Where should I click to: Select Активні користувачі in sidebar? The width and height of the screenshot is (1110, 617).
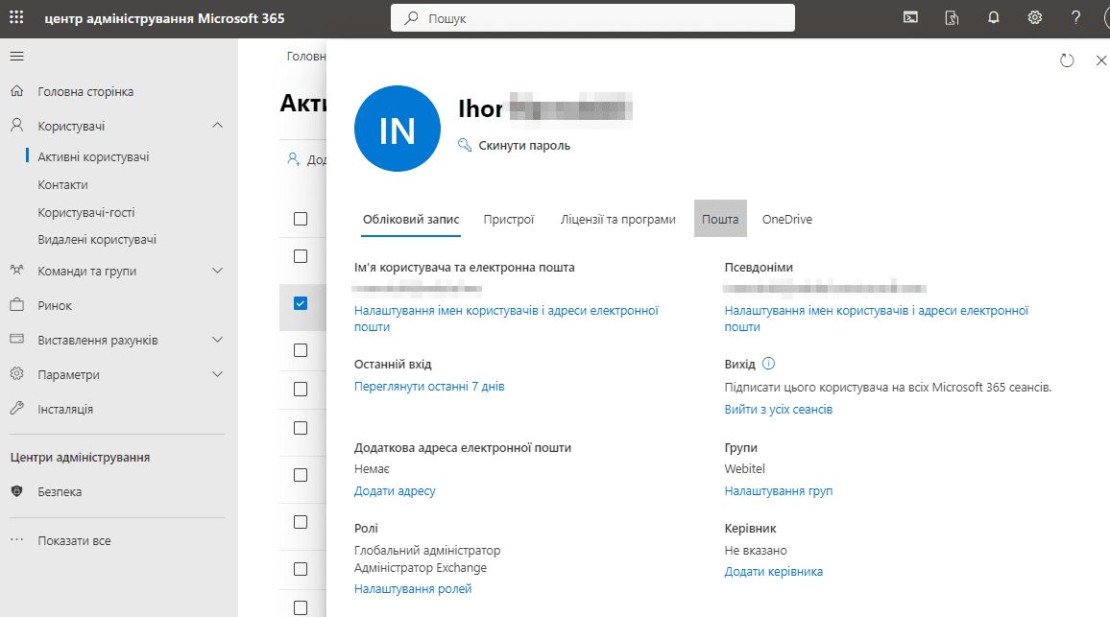click(93, 156)
